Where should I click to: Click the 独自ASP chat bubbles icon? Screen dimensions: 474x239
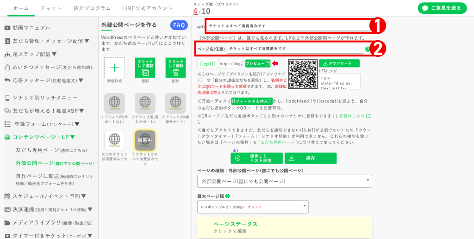[x=7, y=111]
